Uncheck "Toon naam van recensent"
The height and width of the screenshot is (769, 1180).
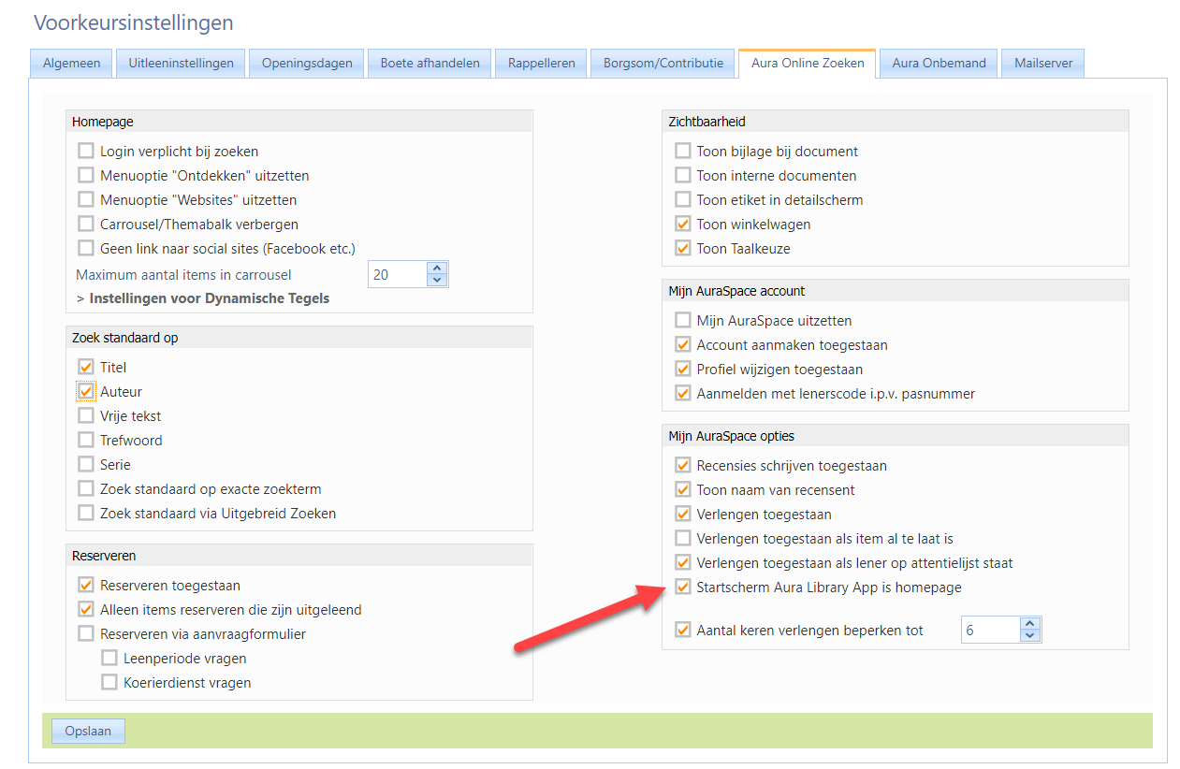[x=683, y=490]
